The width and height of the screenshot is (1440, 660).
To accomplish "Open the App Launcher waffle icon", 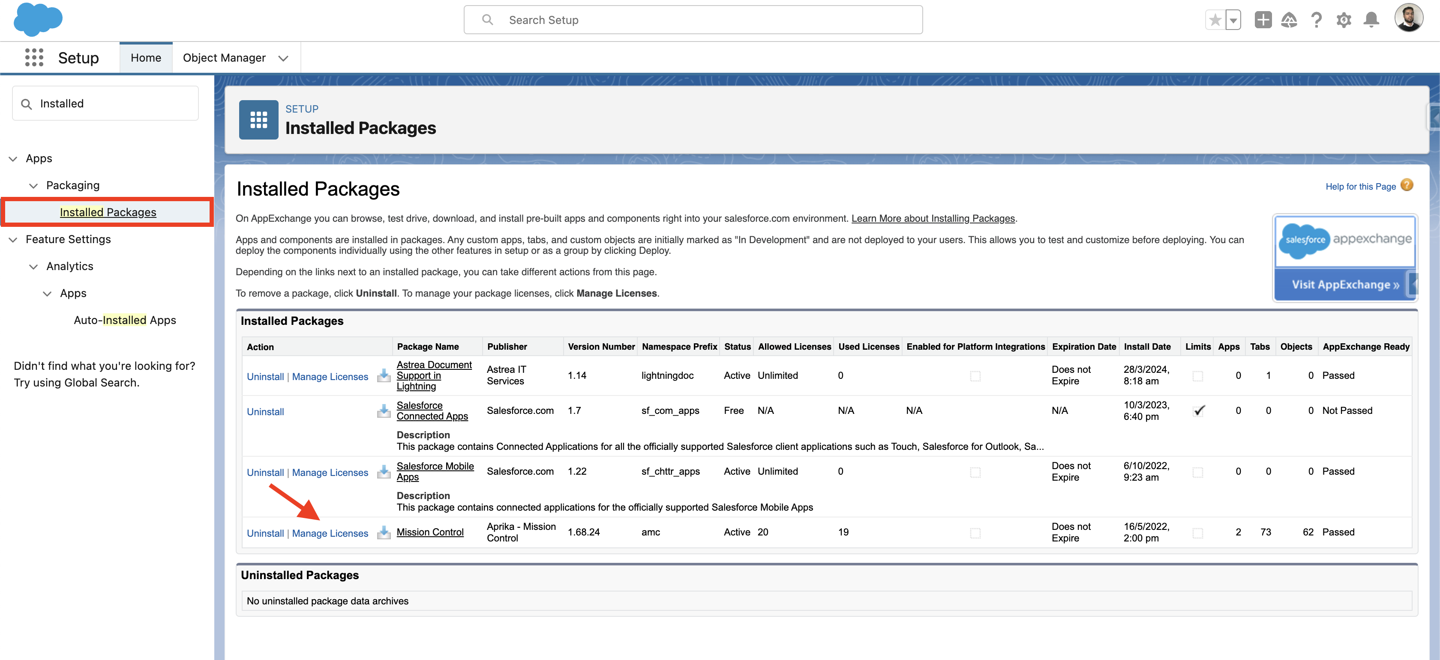I will [34, 57].
